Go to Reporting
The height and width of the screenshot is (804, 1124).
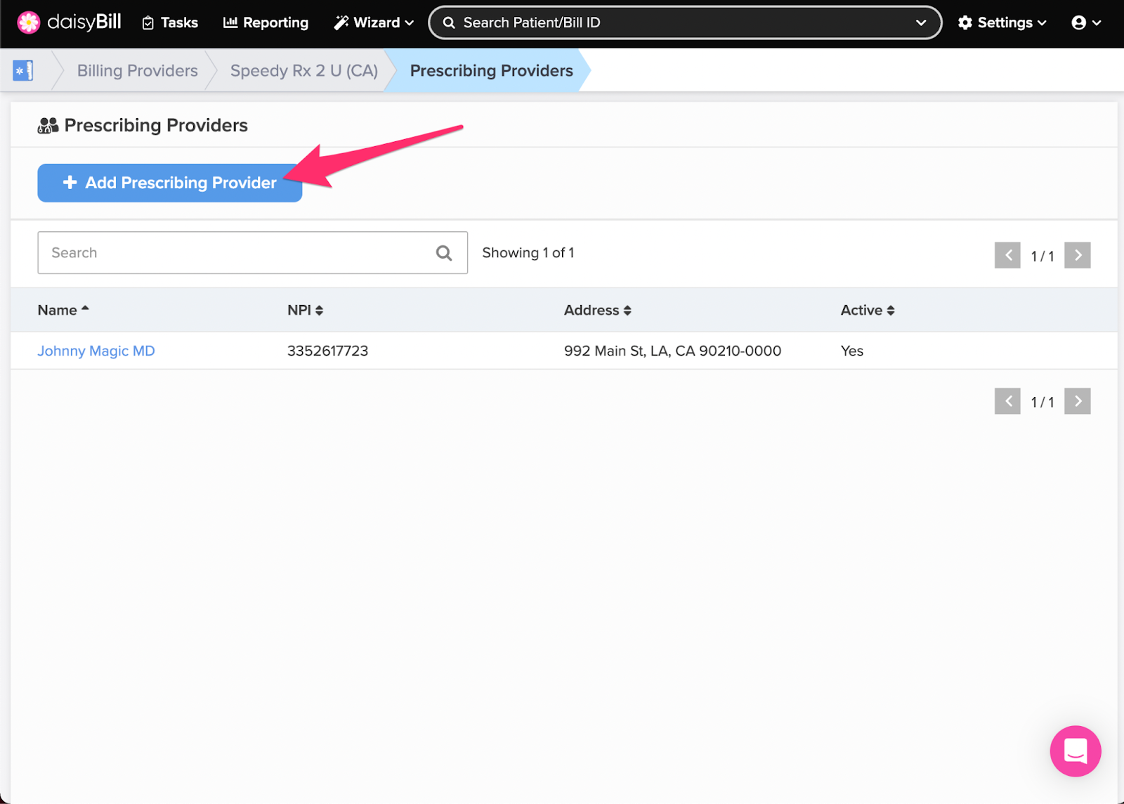pos(266,22)
